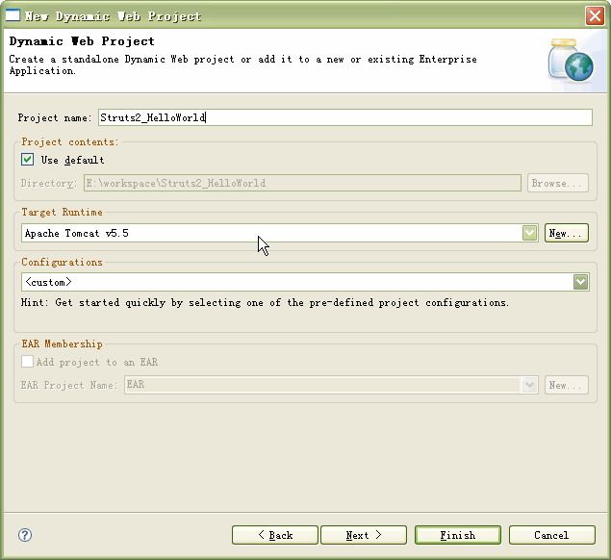Image resolution: width=611 pixels, height=560 pixels.
Task: Click the help question mark icon
Action: click(25, 535)
